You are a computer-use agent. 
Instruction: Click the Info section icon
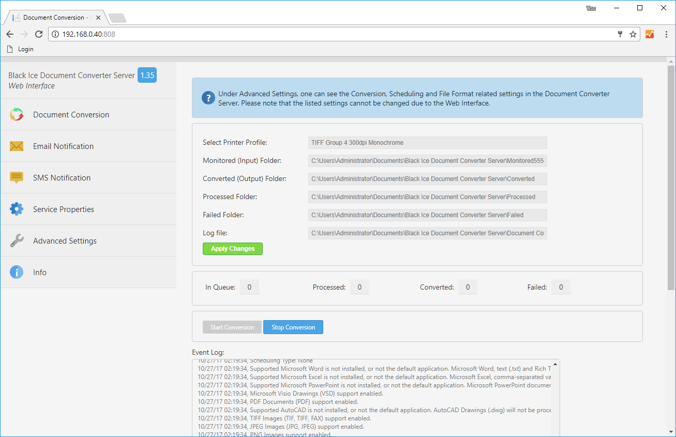(x=17, y=272)
